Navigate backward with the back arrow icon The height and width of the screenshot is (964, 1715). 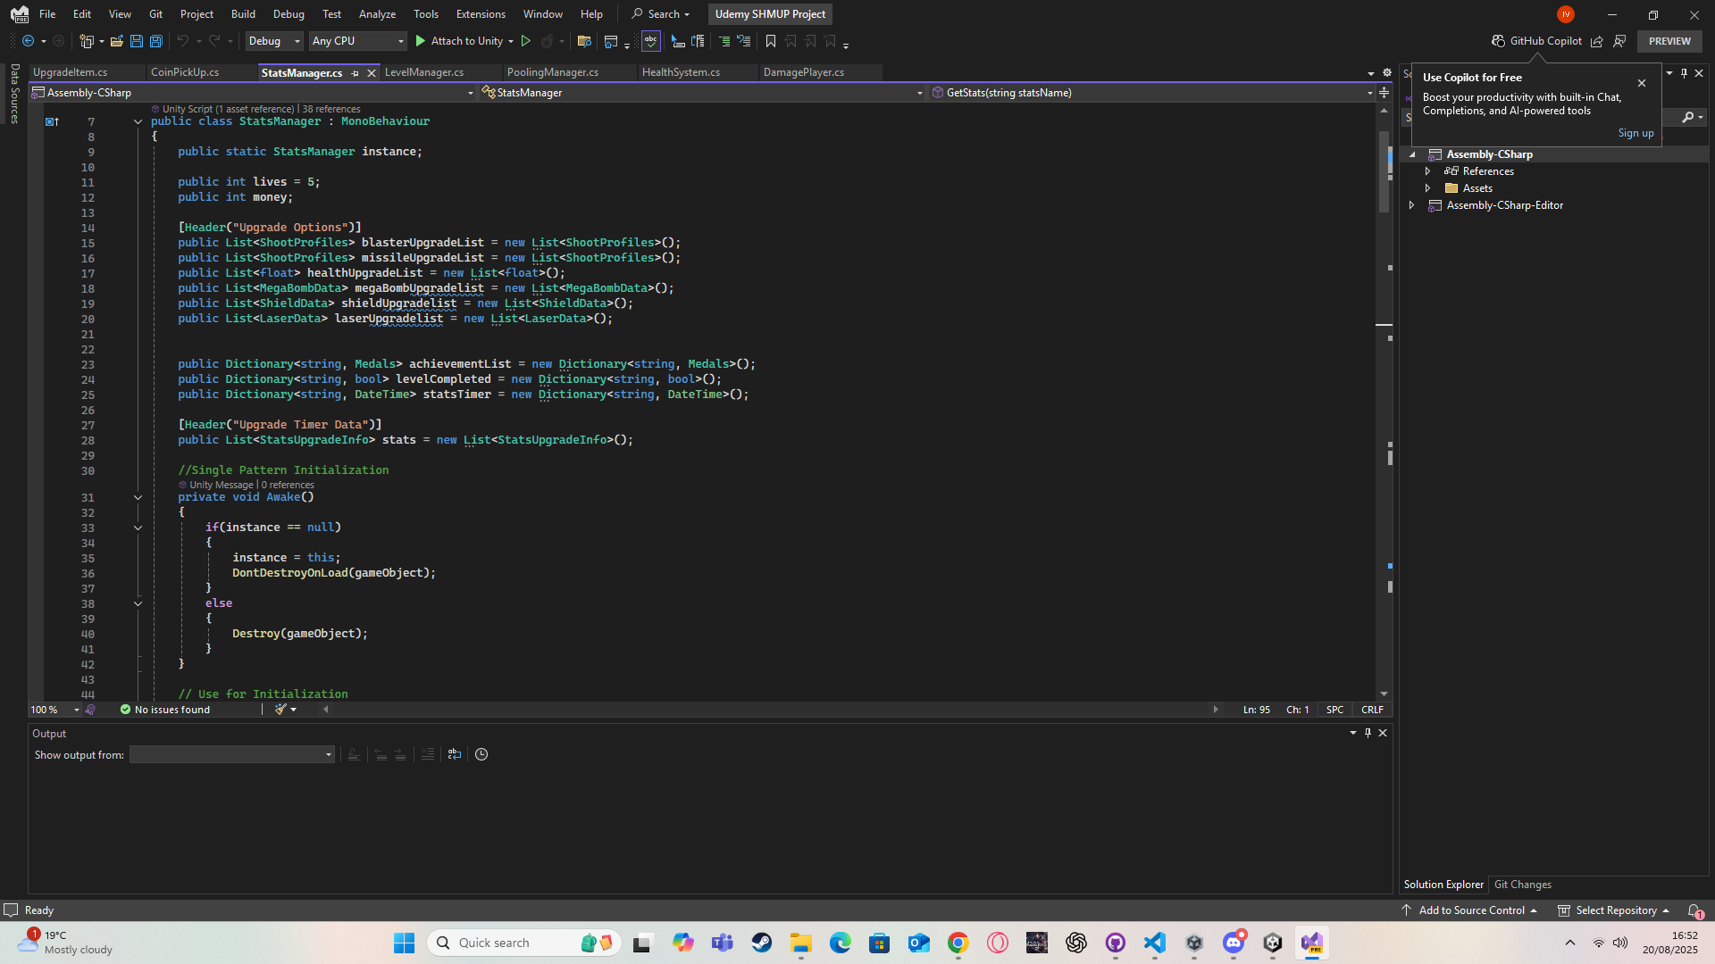29,41
